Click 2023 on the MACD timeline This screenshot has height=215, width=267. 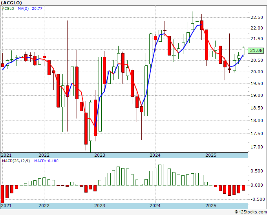pos(100,206)
